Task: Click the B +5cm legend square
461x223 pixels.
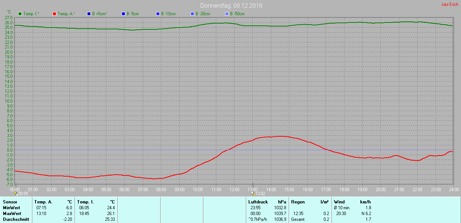Action: [89, 14]
